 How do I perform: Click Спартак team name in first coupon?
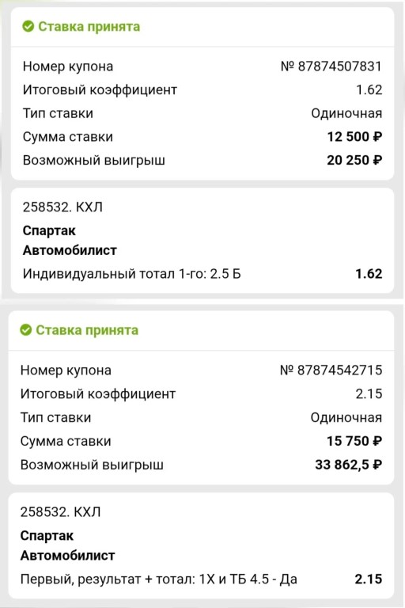[49, 230]
